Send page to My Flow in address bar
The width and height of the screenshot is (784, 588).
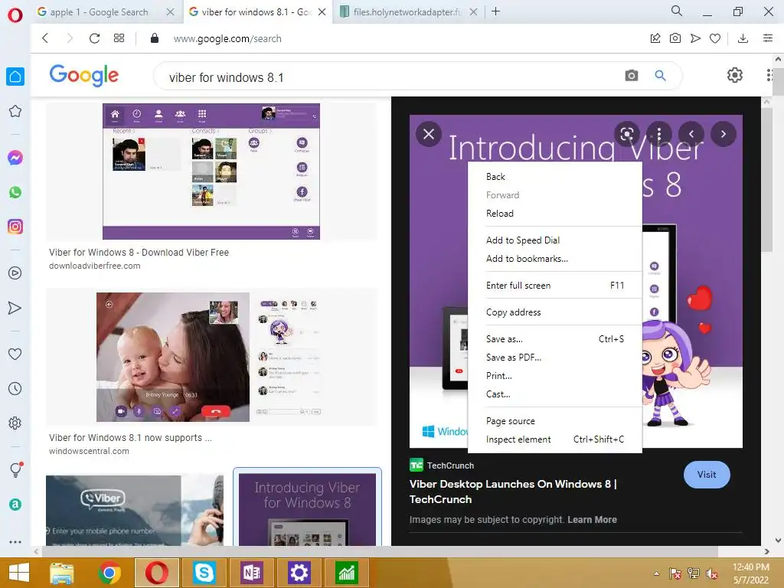695,38
